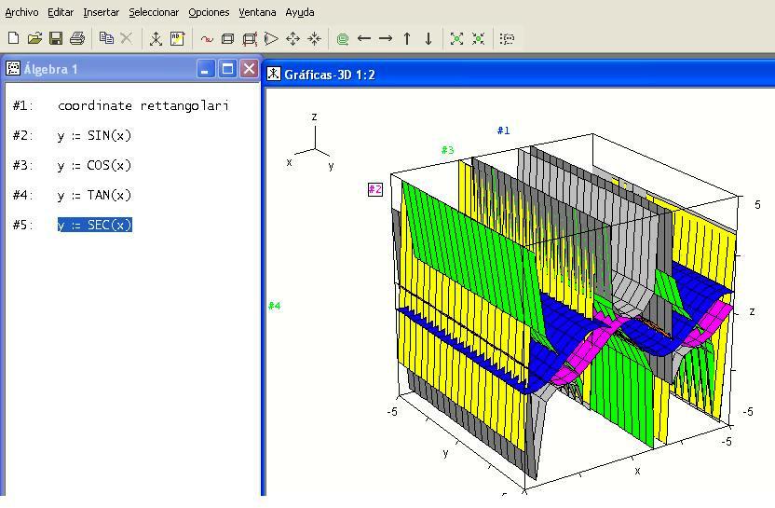Maximize the Álgebra 1 window
This screenshot has height=508, width=775.
pos(227,69)
